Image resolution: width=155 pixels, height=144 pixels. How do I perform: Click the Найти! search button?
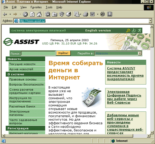(63, 53)
